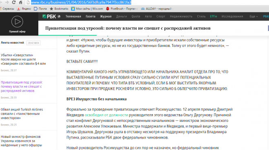Open the Quote section
This screenshot has height=150, width=269.
[136, 16]
